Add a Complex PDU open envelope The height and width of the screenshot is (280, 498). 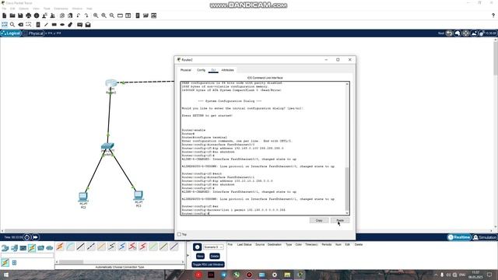tap(88, 24)
